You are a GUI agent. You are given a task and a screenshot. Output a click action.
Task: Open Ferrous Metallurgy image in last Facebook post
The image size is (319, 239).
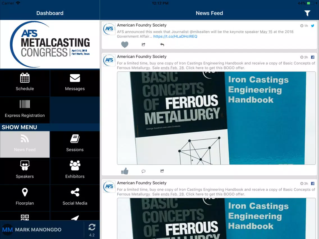coord(216,219)
